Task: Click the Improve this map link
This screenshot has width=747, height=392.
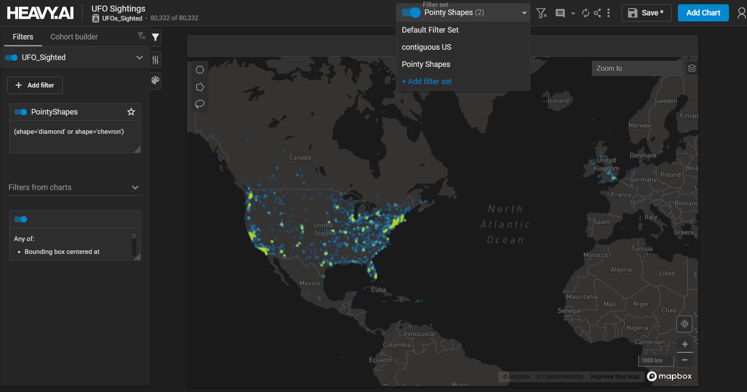Action: (x=615, y=377)
